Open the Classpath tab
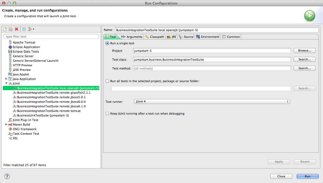Viewport: 323px width, 183px height. tap(154, 37)
